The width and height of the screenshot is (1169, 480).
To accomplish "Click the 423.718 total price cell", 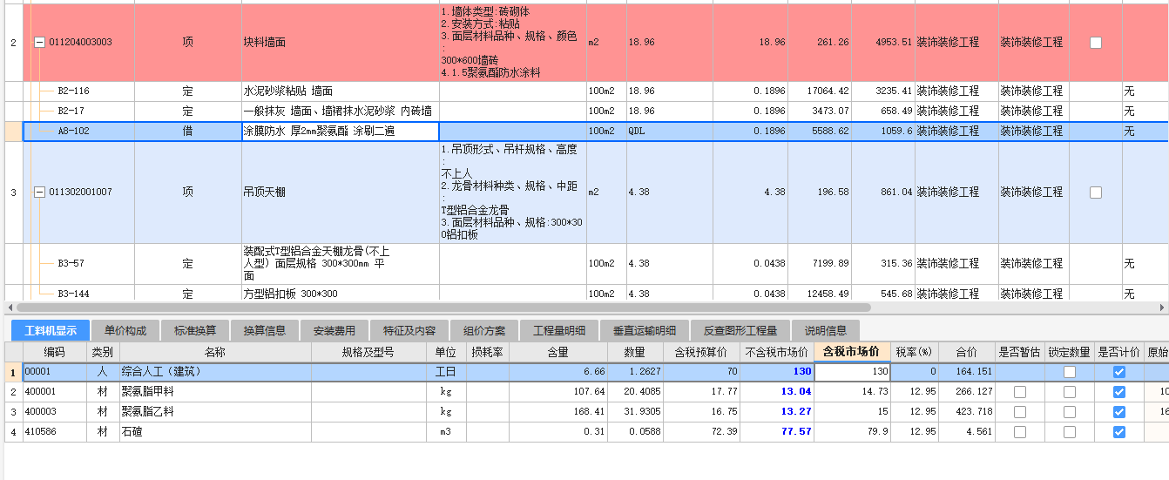I will tap(968, 412).
